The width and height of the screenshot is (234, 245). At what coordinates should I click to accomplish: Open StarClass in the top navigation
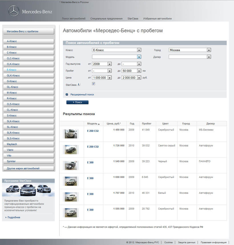click(x=133, y=19)
